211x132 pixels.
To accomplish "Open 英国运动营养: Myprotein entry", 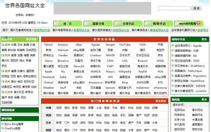I will click(x=190, y=76).
